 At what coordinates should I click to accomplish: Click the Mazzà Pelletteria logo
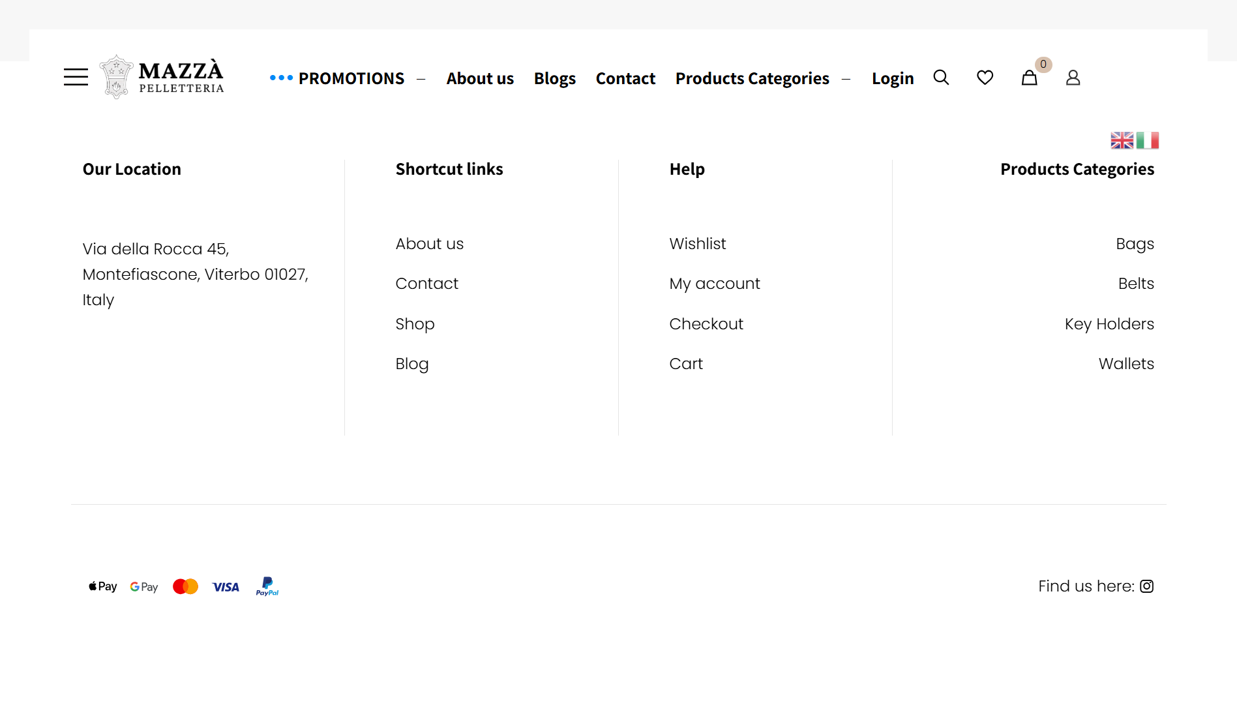tap(162, 78)
